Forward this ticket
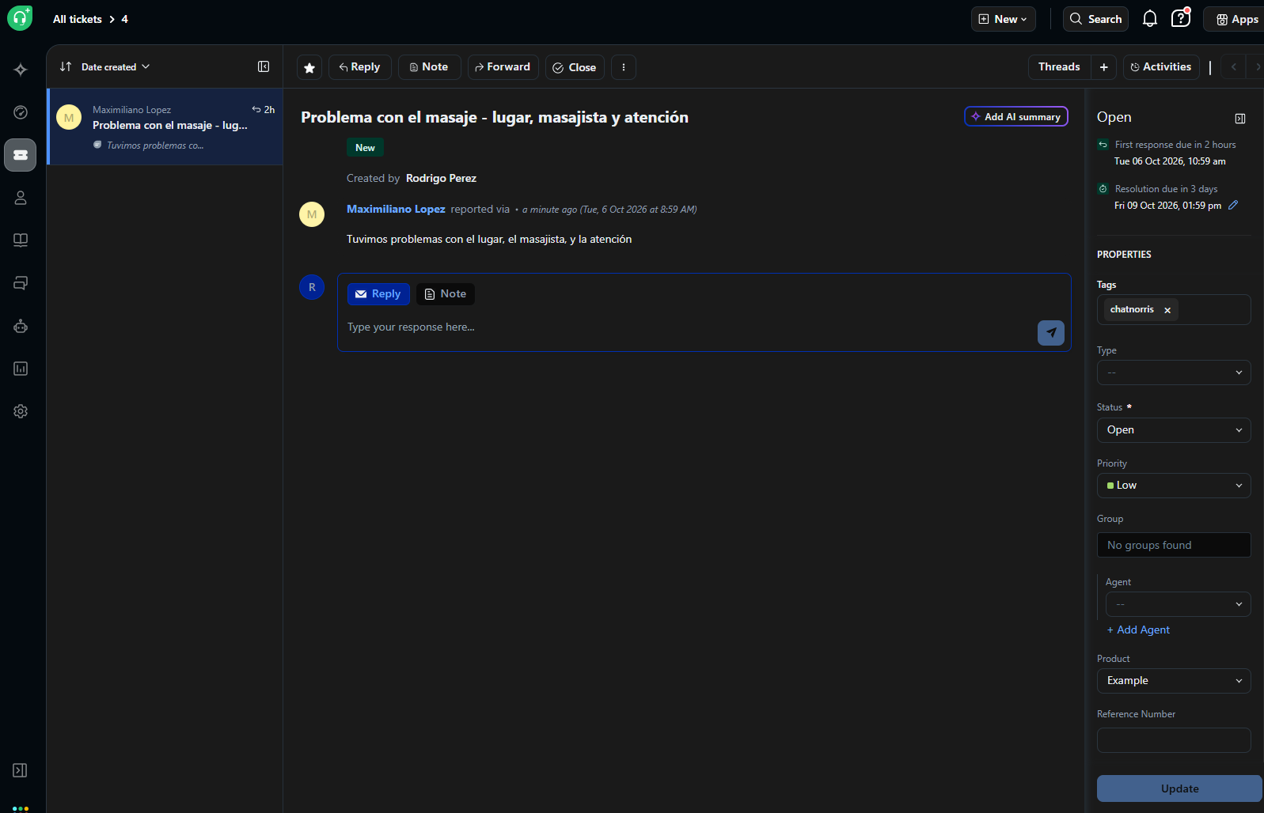The width and height of the screenshot is (1264, 813). tap(503, 67)
